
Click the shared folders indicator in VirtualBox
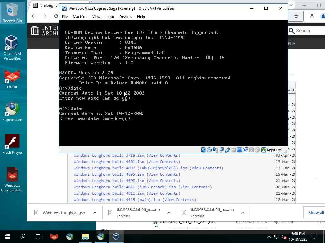(x=233, y=150)
